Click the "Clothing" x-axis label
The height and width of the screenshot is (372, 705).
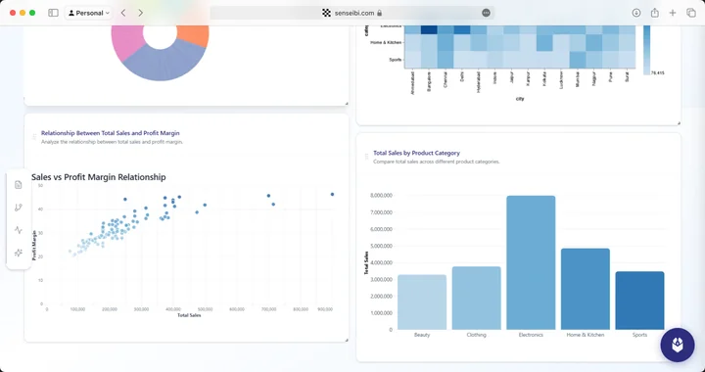(476, 335)
